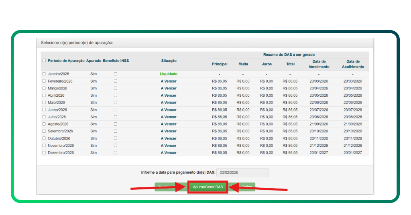The height and width of the screenshot is (215, 411).
Task: Select the Fevereiro/2026 period checkbox
Action: (44, 81)
